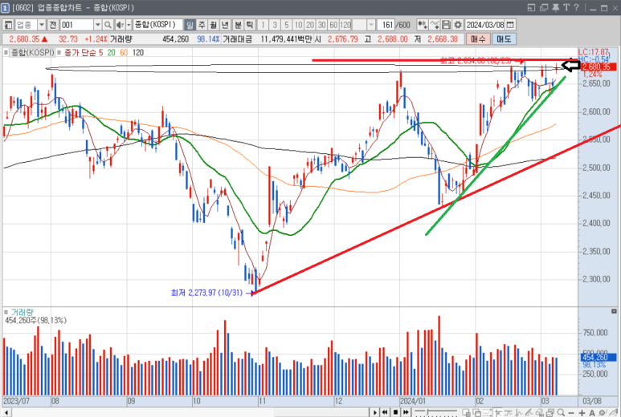Image resolution: width=621 pixels, height=417 pixels.
Task: Click the minus zoom-out icon in bottom toolbar
Action: click(x=571, y=412)
